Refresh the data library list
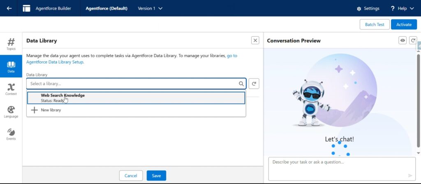This screenshot has height=184, width=421. (x=254, y=83)
